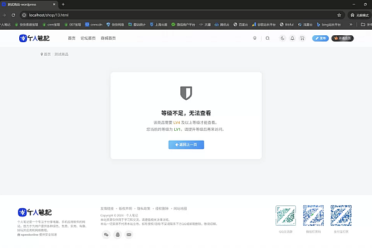The image size is (372, 248).
Task: Open the 上海云盾 bookmark
Action: click(x=159, y=24)
